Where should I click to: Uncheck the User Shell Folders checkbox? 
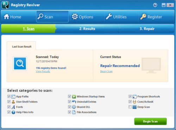tap(9, 102)
